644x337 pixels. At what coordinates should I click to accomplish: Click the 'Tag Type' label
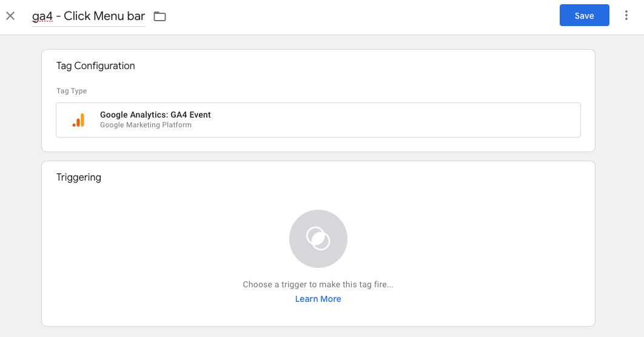72,91
